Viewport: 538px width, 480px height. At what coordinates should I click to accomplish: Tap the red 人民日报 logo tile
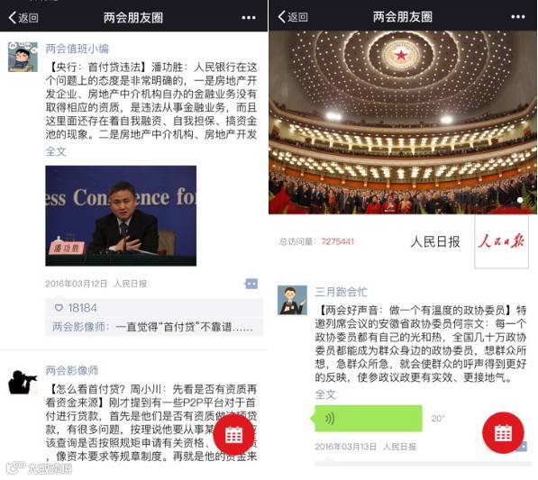(x=501, y=241)
